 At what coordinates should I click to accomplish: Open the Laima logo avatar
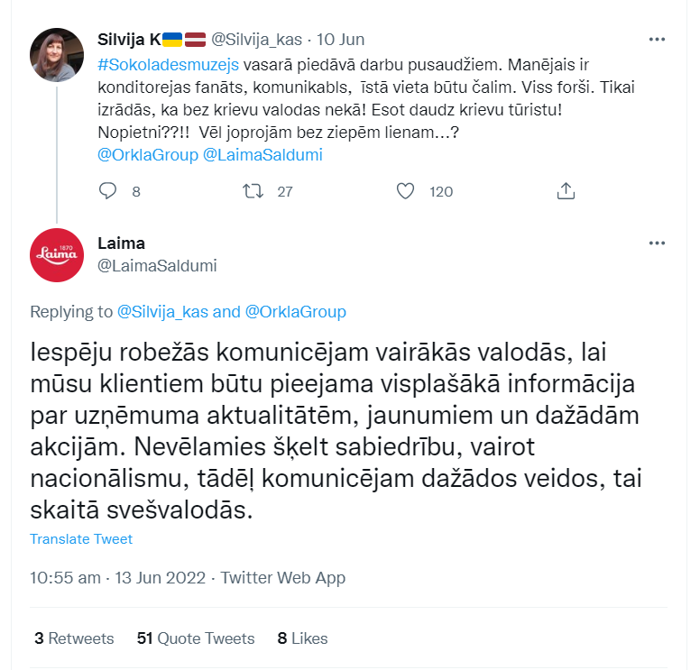point(57,255)
